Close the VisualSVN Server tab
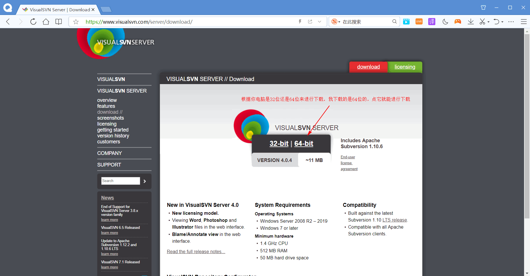Viewport: 530px width, 276px height. coord(93,10)
